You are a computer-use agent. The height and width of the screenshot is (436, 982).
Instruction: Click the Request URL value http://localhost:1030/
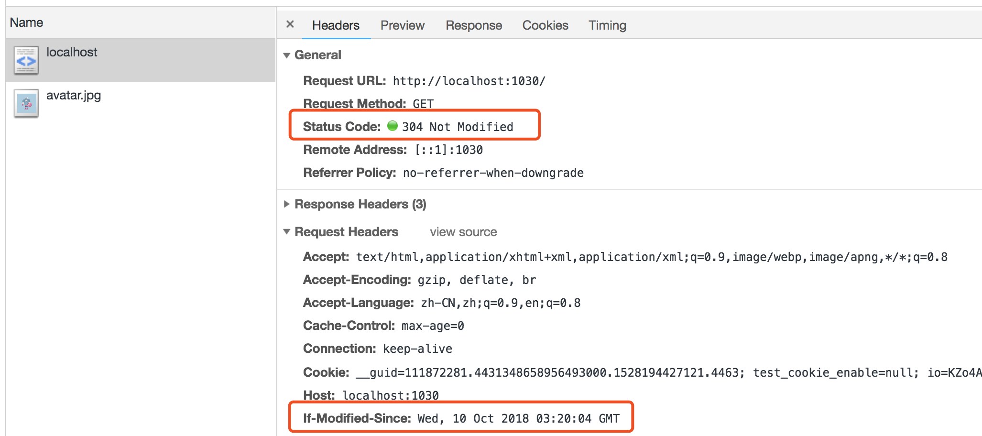pyautogui.click(x=469, y=81)
